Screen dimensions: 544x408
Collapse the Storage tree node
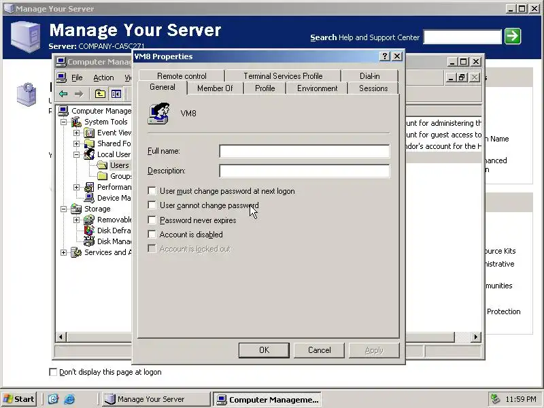(x=63, y=209)
